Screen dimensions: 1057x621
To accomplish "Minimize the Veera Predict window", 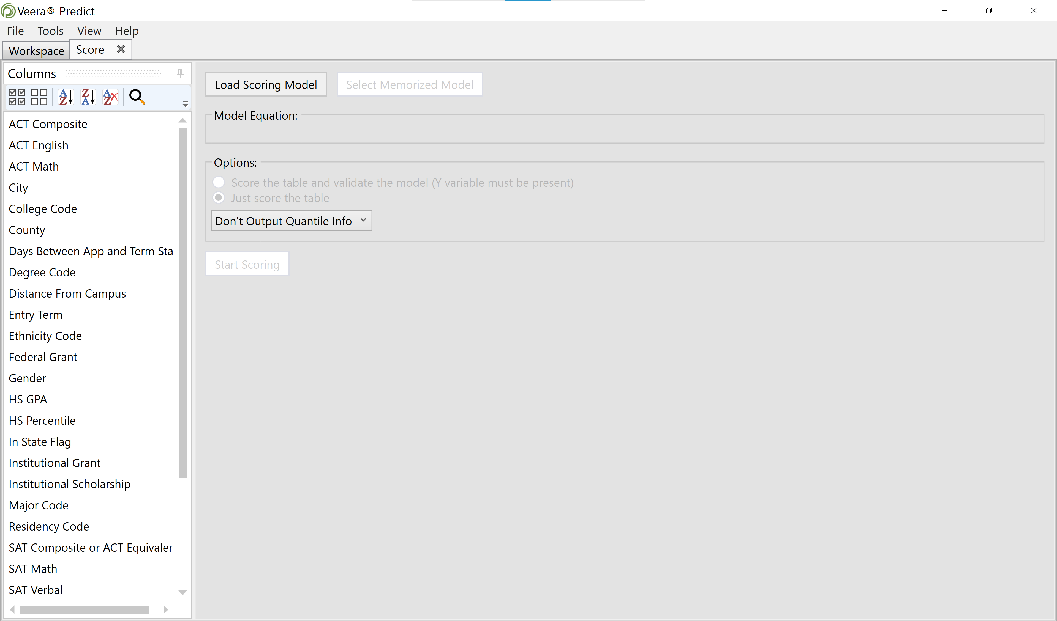I will pyautogui.click(x=945, y=10).
